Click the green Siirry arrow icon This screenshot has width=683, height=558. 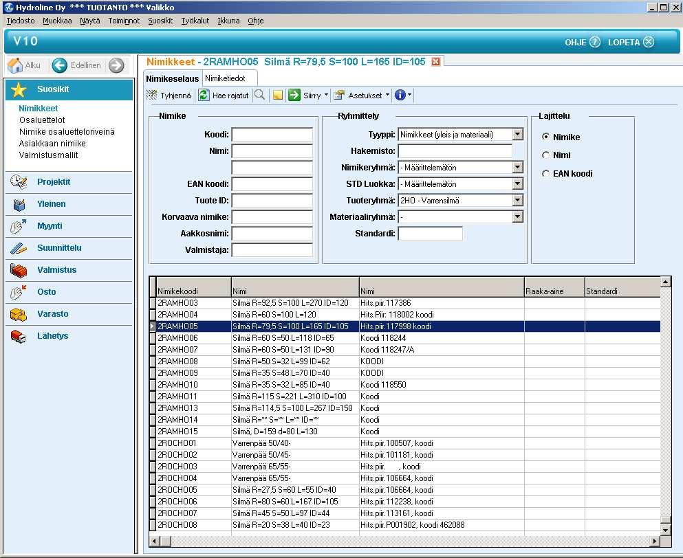pos(294,95)
